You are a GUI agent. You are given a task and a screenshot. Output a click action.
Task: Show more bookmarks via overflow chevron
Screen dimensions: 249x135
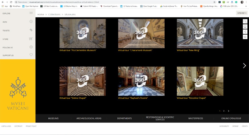tap(246, 6)
